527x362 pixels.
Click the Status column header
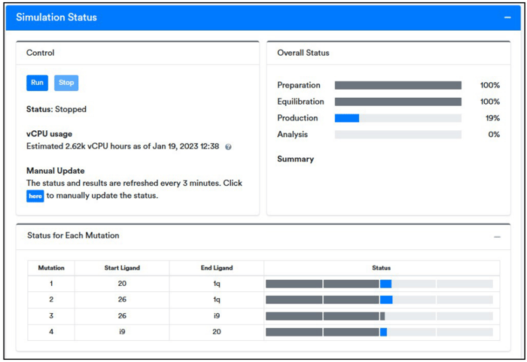381,268
